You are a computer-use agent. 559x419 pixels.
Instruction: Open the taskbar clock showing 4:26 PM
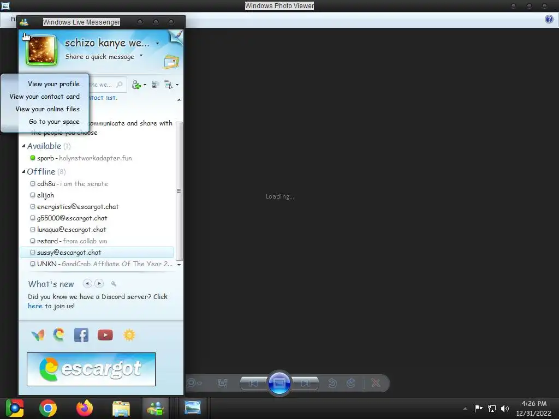[x=534, y=408]
